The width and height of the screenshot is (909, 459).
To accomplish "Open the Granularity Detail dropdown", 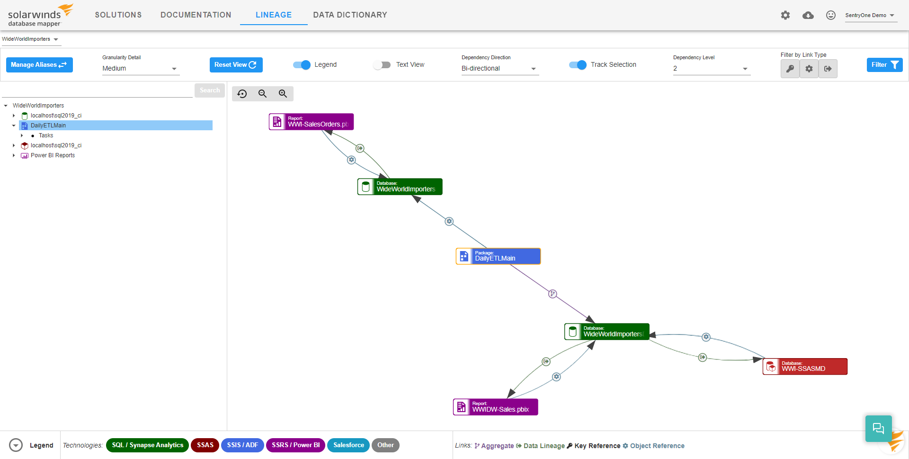I will click(141, 69).
